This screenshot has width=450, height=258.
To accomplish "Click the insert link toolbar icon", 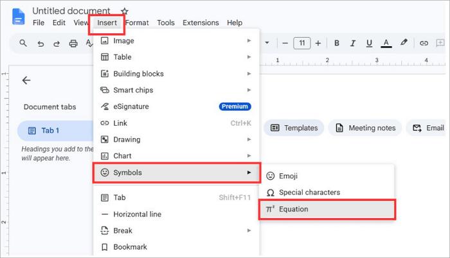I will pyautogui.click(x=424, y=43).
